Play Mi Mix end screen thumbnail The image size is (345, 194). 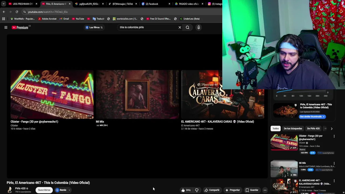[x=137, y=94]
